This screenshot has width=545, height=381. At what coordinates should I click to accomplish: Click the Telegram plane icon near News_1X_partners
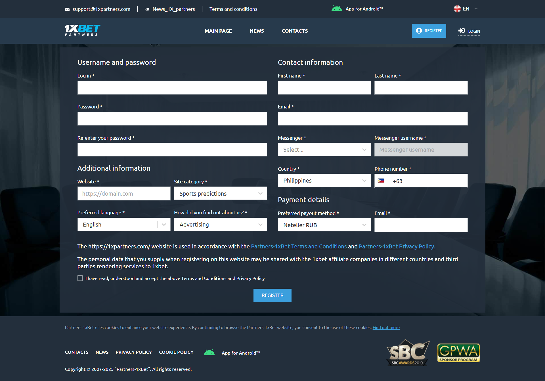[x=147, y=9]
